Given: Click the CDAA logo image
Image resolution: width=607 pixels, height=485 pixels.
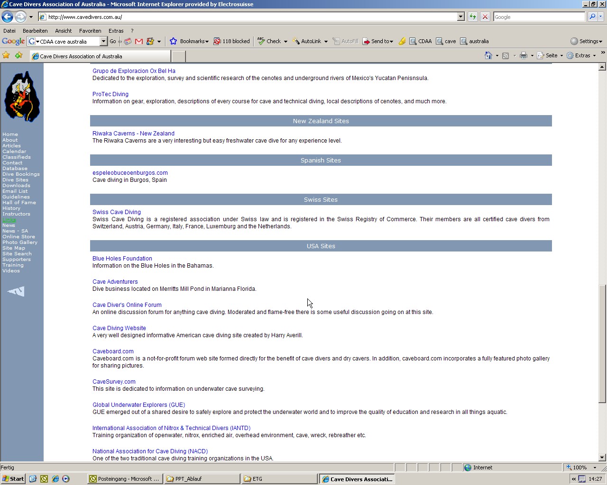Looking at the screenshot, I should click(x=22, y=97).
